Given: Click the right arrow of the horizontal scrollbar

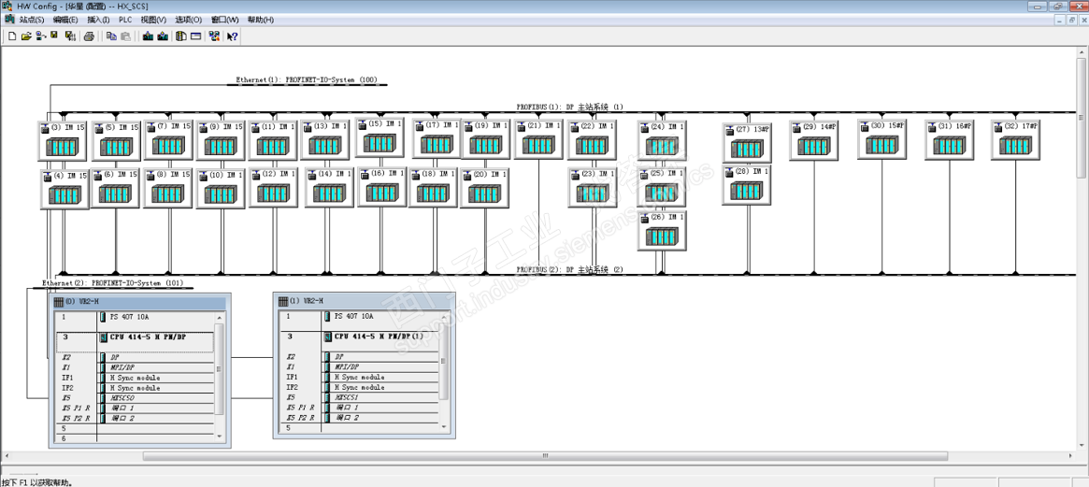Looking at the screenshot, I should 1071,456.
